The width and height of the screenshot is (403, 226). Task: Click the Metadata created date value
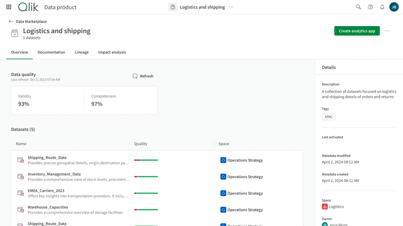tap(340, 180)
